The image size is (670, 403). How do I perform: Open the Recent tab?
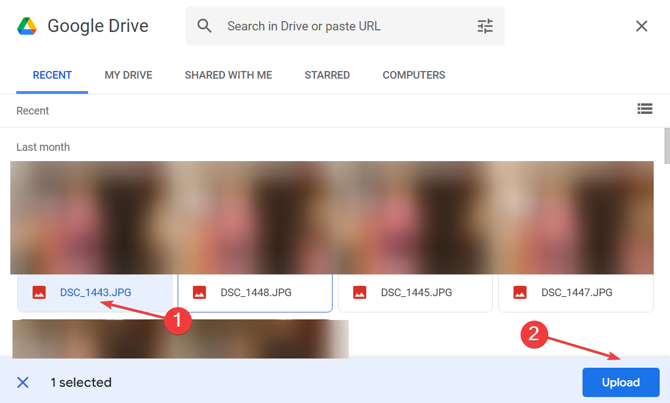click(x=52, y=75)
